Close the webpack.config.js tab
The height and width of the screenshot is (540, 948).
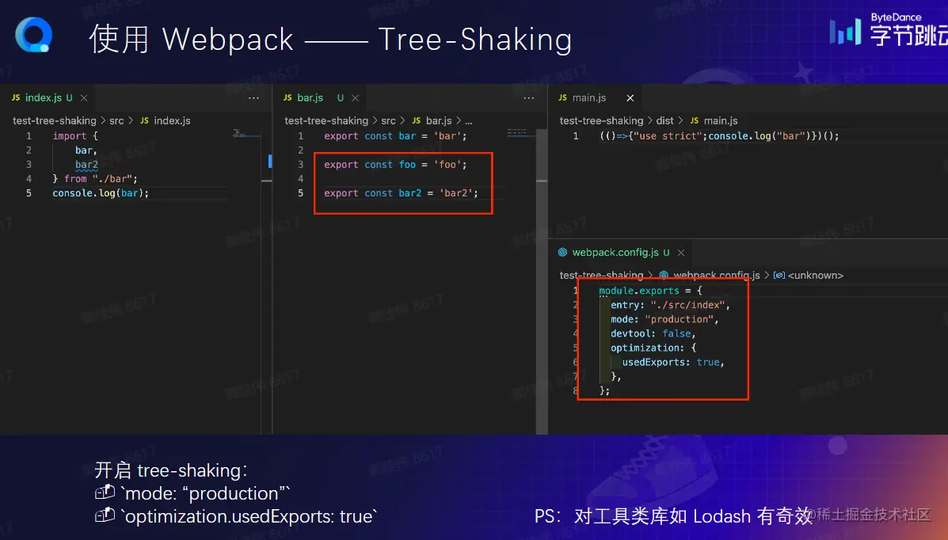click(681, 253)
